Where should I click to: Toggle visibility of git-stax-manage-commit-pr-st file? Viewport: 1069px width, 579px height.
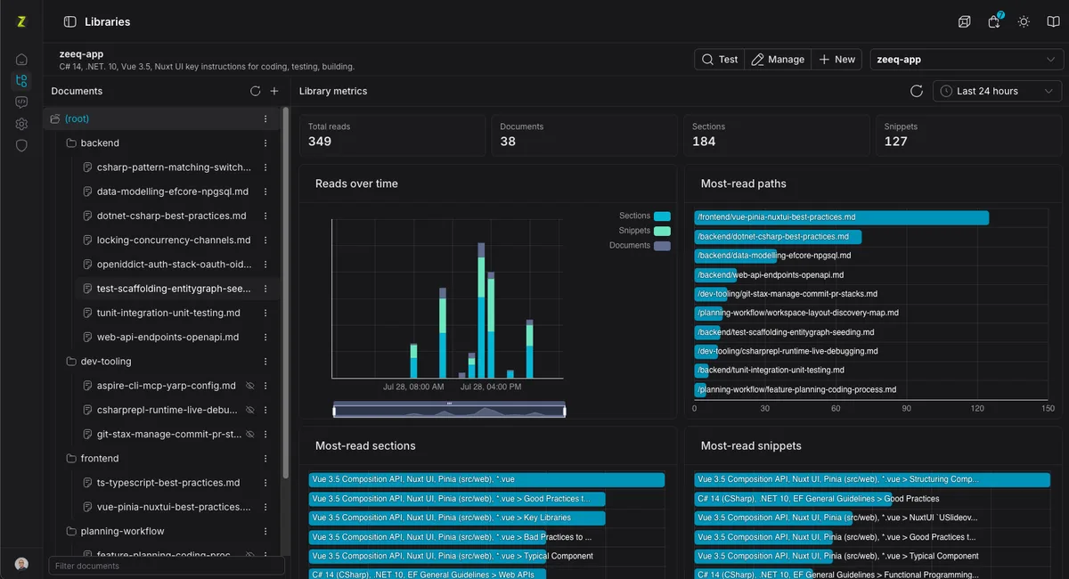250,434
